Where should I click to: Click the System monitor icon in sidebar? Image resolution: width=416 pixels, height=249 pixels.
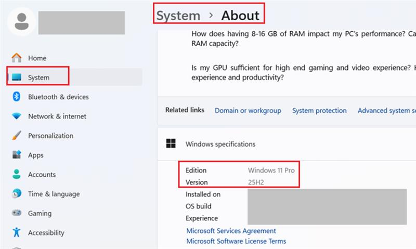(17, 77)
